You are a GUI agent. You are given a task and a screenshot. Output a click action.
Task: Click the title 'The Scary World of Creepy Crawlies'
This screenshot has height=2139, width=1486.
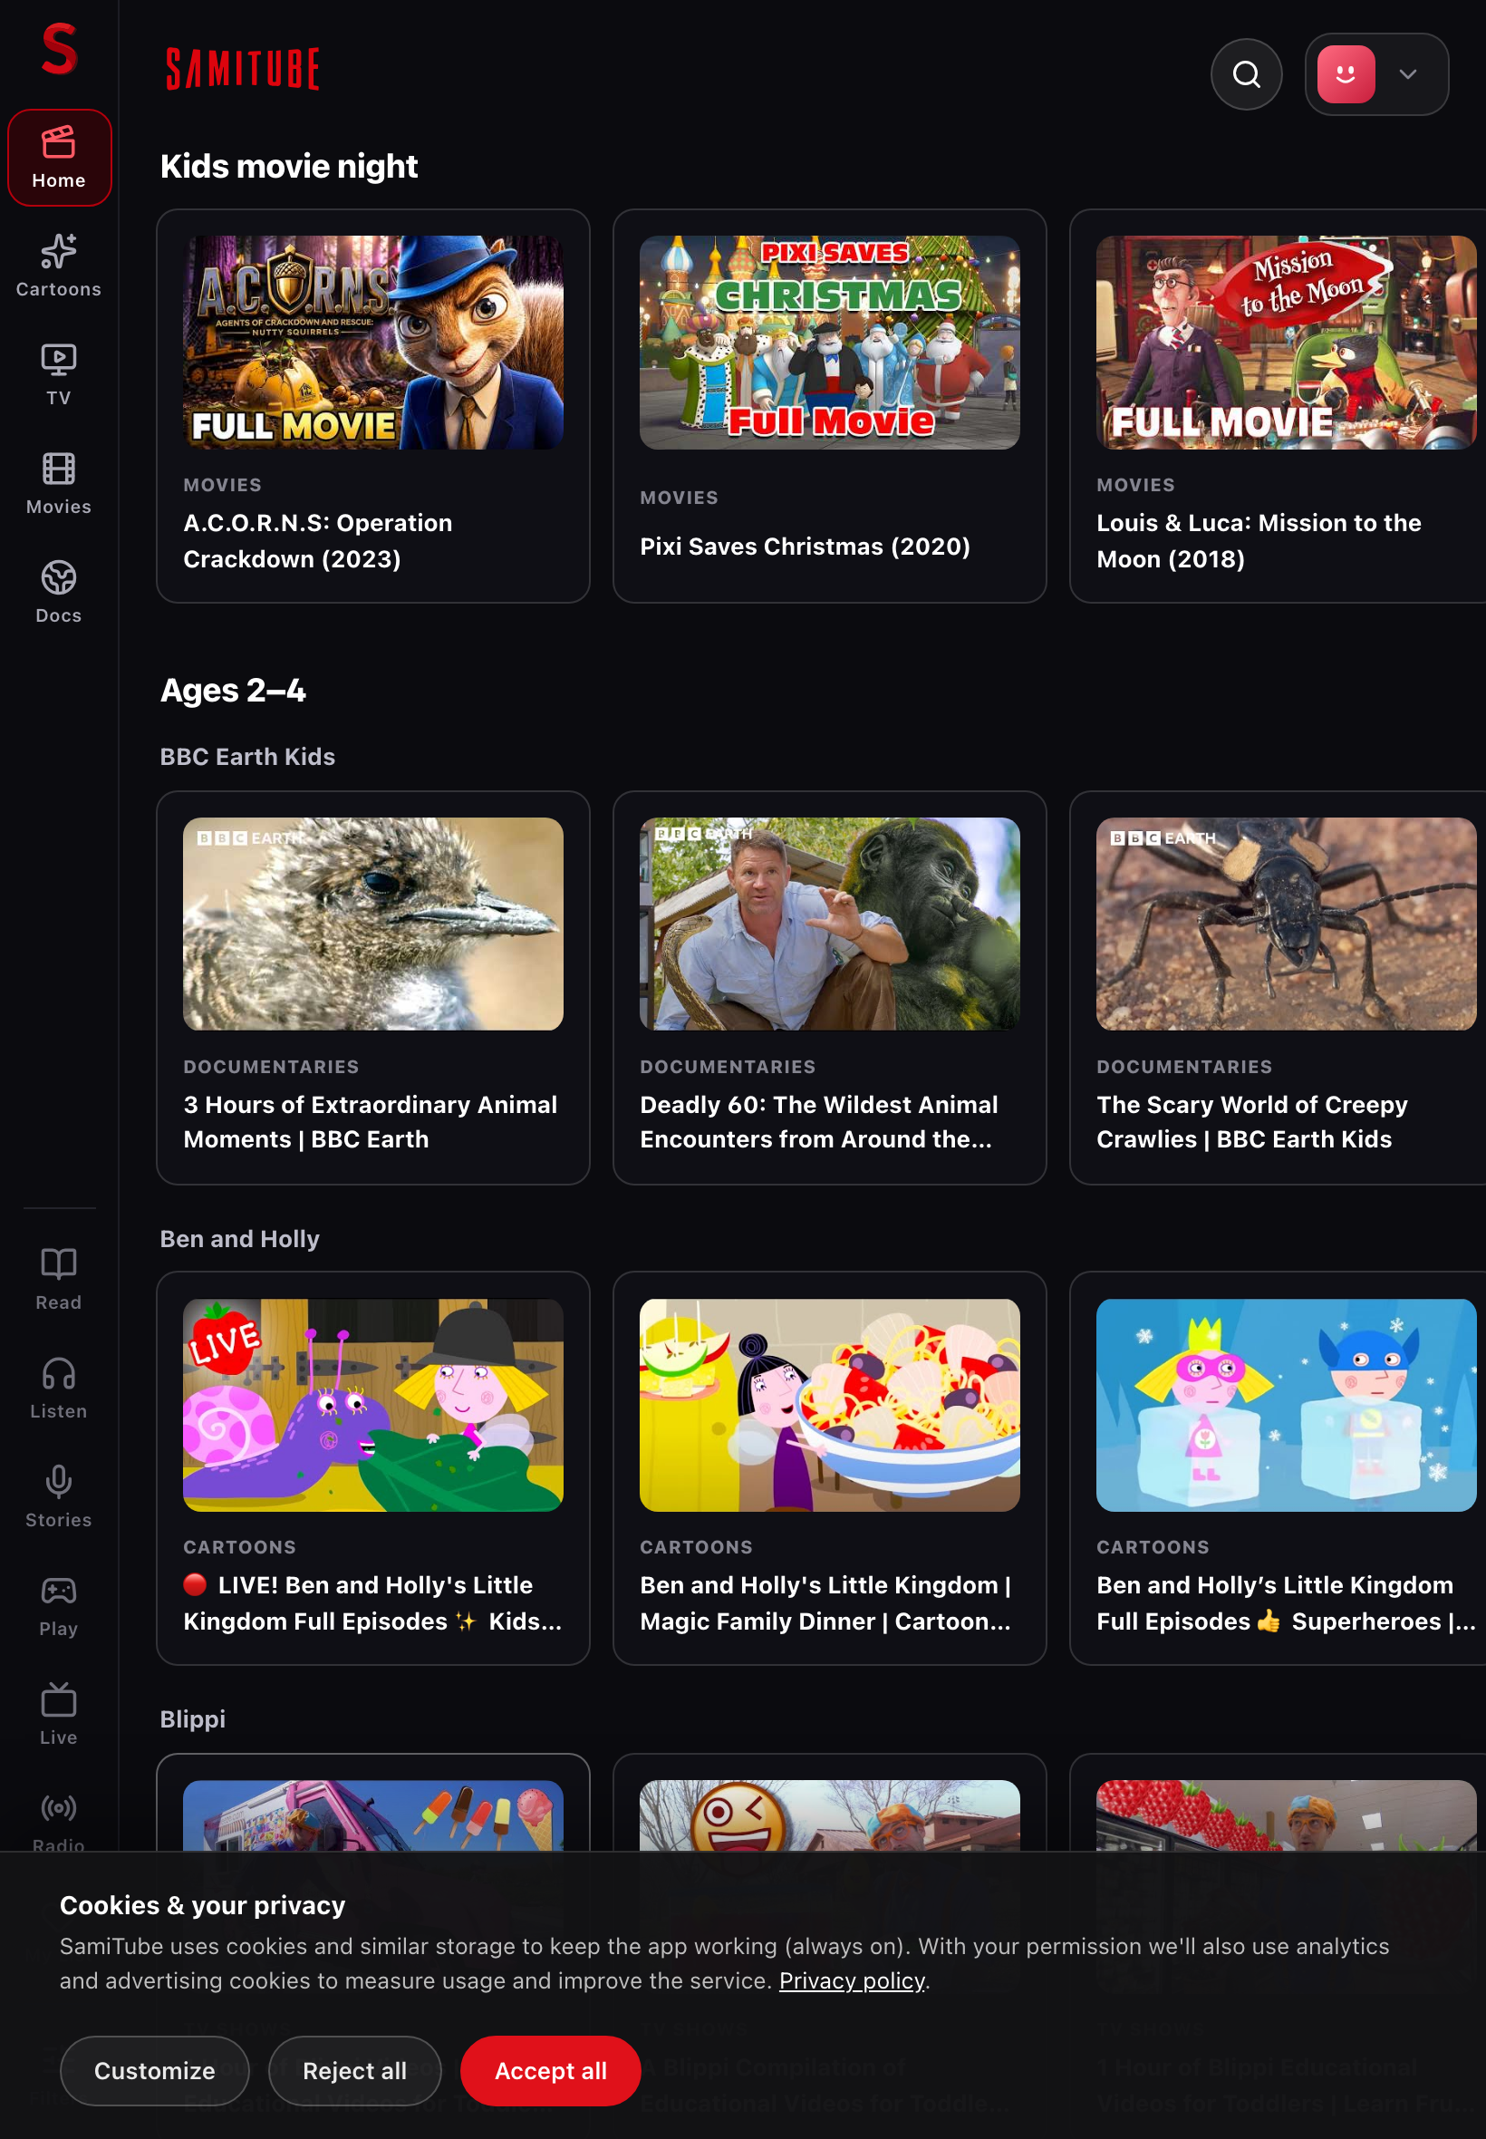coord(1252,1121)
